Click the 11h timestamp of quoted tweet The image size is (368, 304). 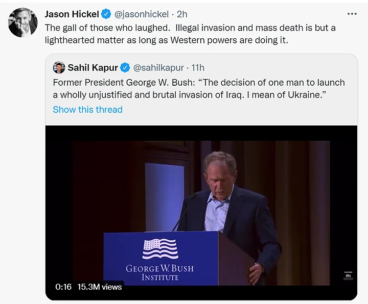click(198, 68)
